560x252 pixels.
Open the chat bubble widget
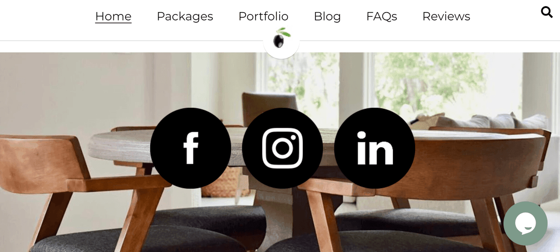point(525,224)
